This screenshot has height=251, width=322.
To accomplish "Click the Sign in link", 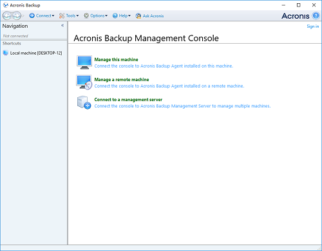I will [x=312, y=26].
